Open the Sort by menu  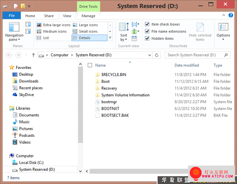124,32
